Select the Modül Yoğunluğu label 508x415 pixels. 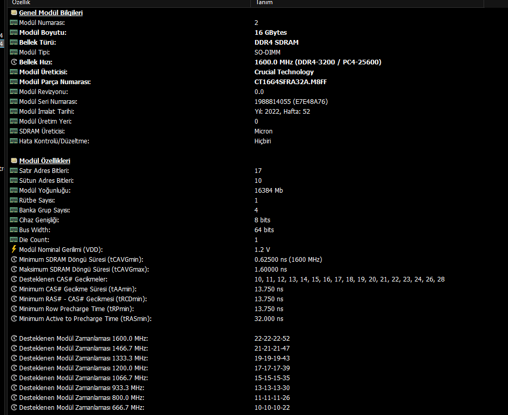pos(45,191)
